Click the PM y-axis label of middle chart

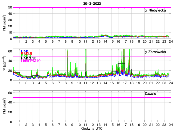[4, 65]
